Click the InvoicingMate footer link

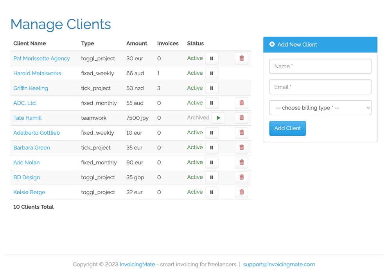pos(137,264)
